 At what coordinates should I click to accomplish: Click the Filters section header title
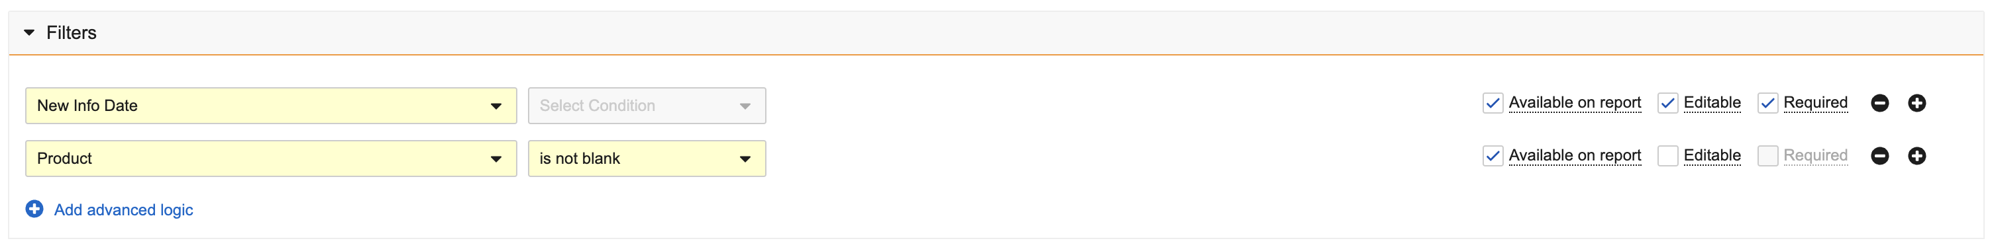tap(72, 32)
